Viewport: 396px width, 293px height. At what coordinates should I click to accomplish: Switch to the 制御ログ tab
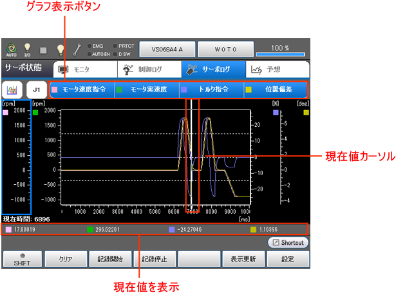pyautogui.click(x=148, y=68)
